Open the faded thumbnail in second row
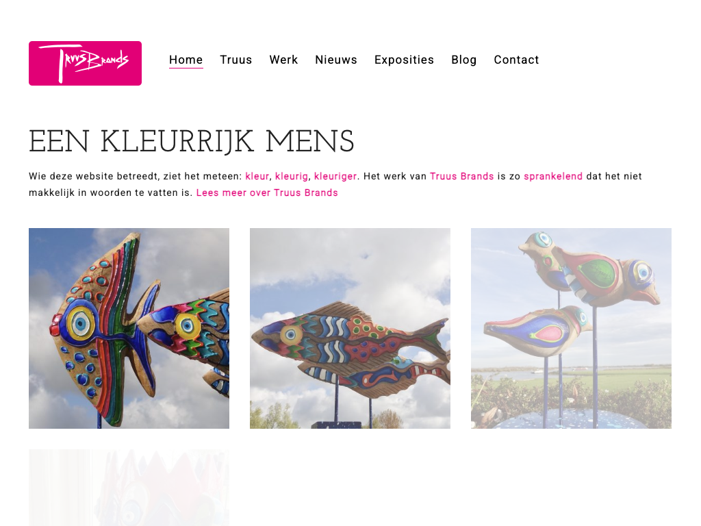701x526 pixels. click(129, 488)
